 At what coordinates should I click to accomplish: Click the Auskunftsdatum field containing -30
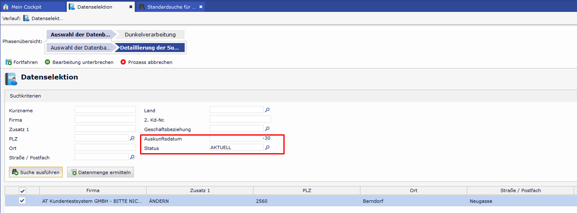click(x=240, y=138)
